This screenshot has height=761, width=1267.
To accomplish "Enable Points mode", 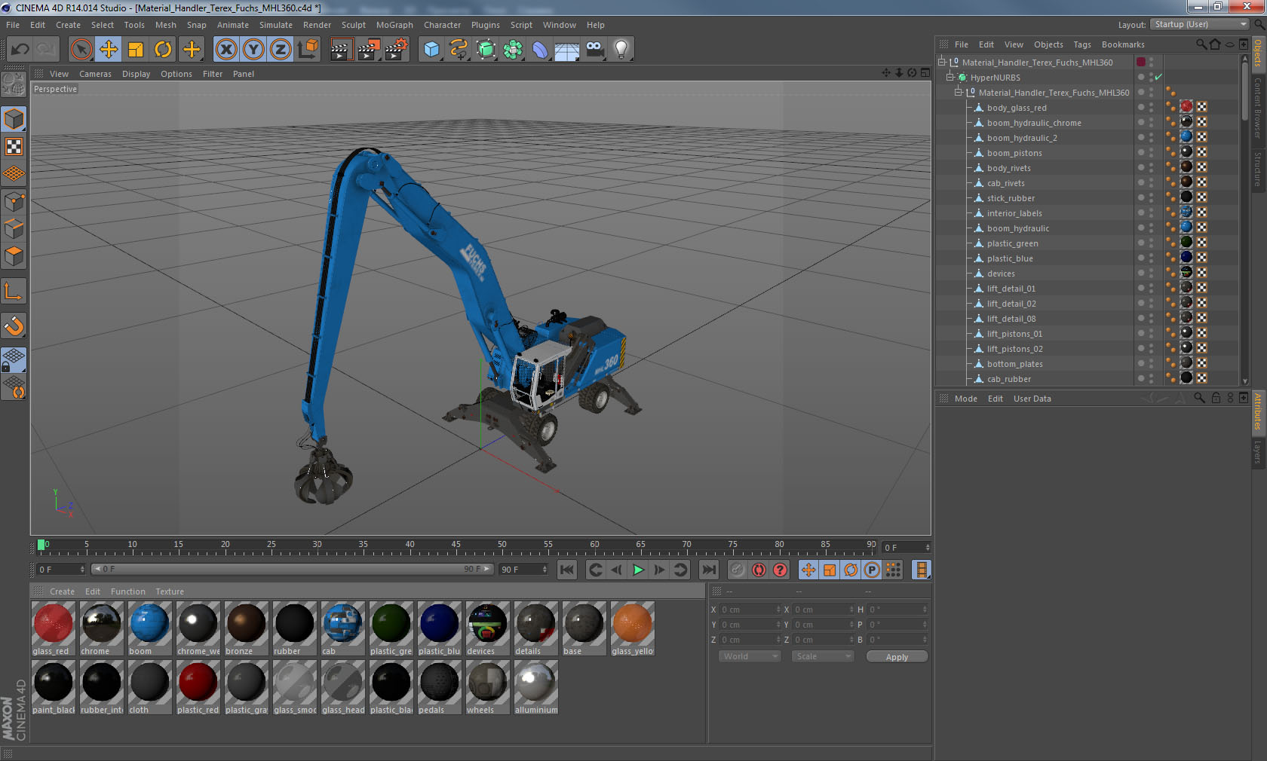I will click(x=14, y=202).
